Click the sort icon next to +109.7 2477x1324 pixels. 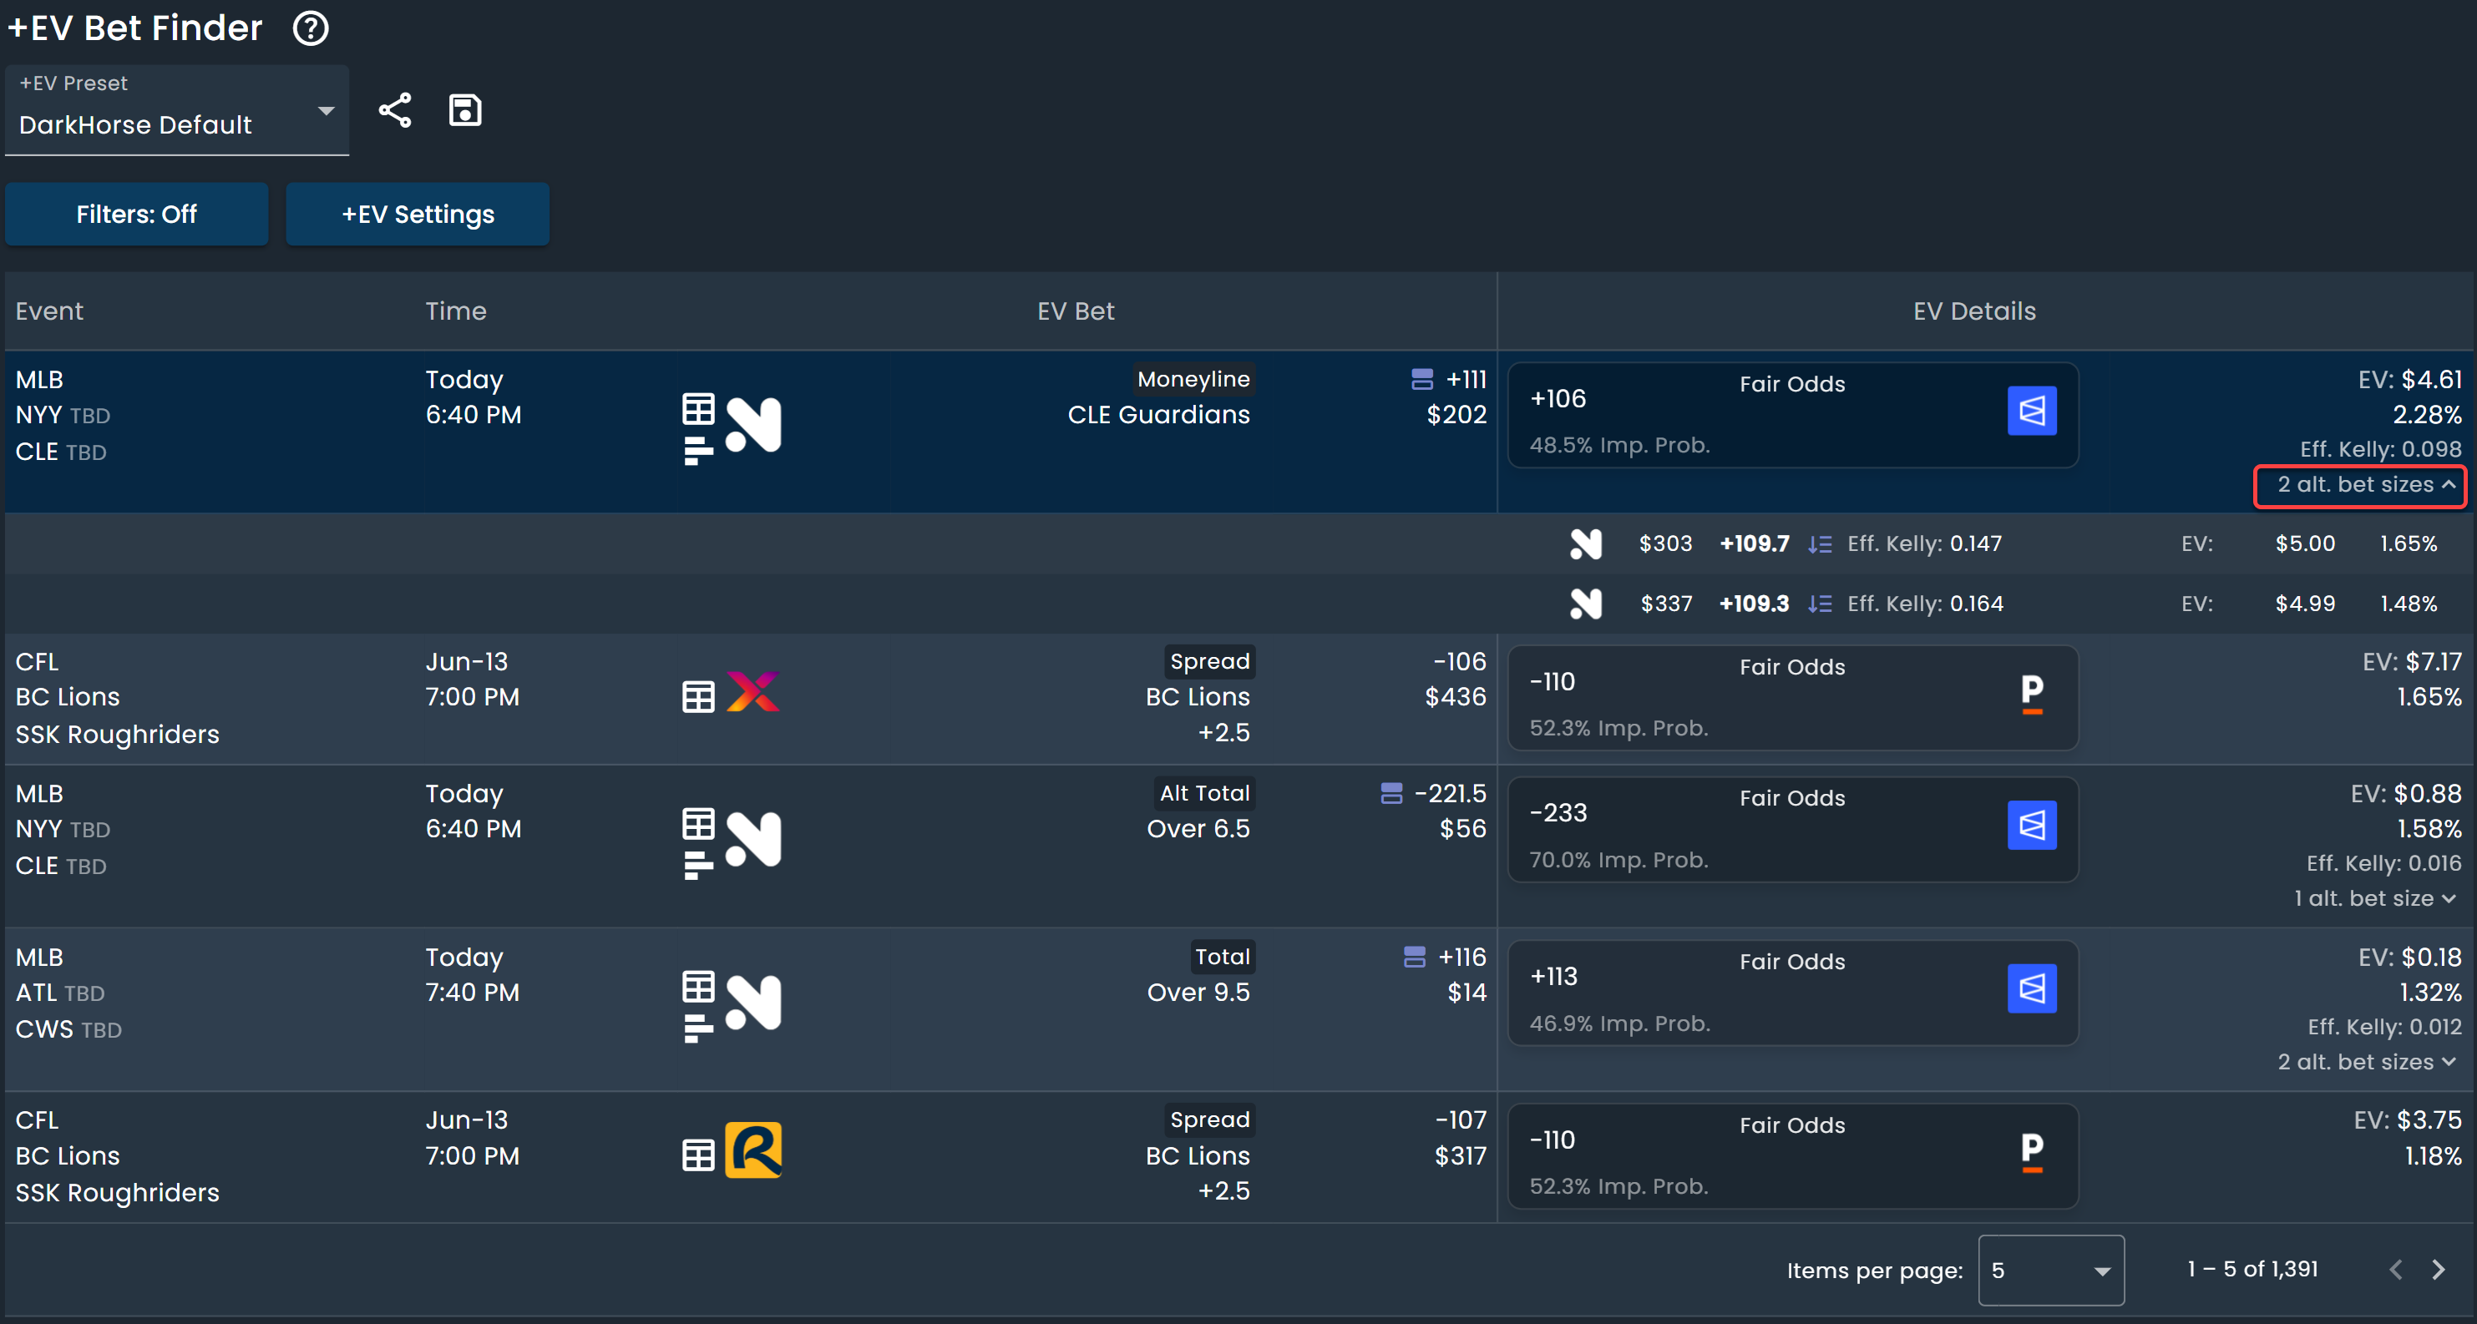[1819, 544]
